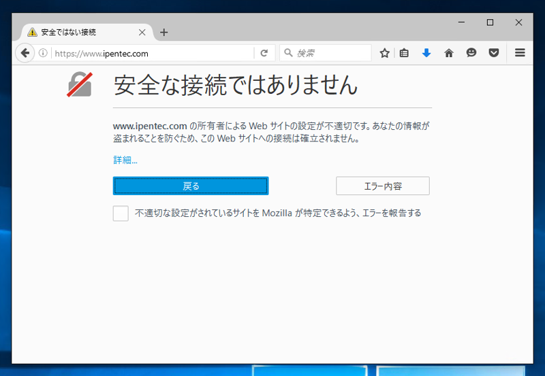Select the 安全ではない接続 tab
The width and height of the screenshot is (545, 376).
tap(86, 32)
